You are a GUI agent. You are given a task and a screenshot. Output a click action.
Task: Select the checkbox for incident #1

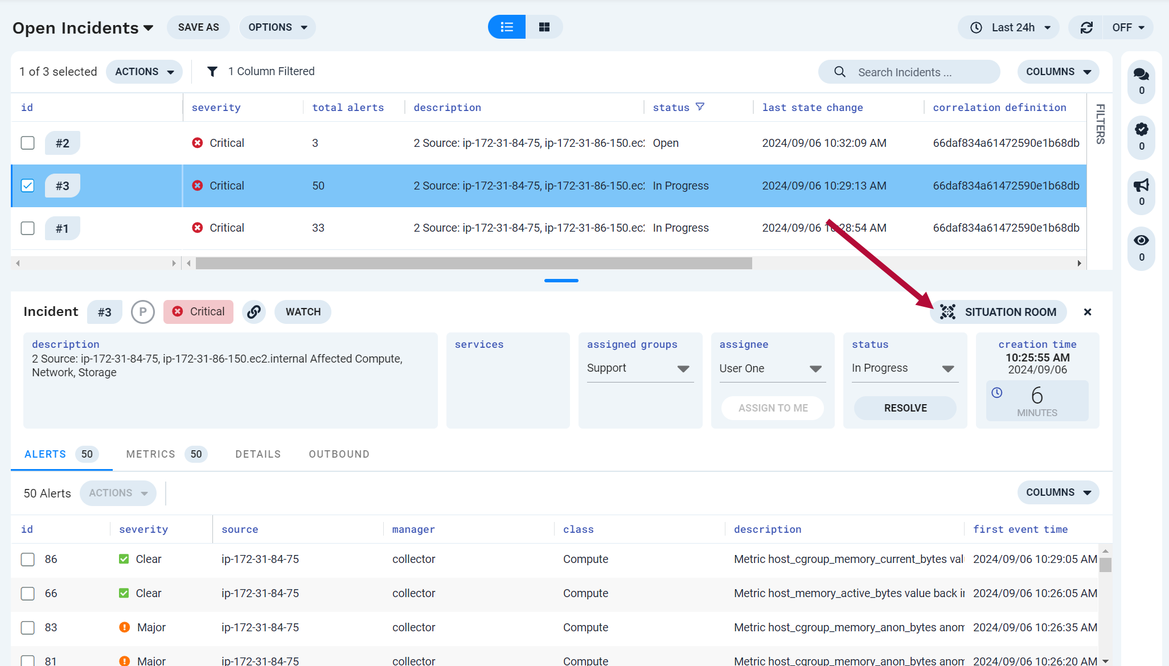pyautogui.click(x=27, y=228)
